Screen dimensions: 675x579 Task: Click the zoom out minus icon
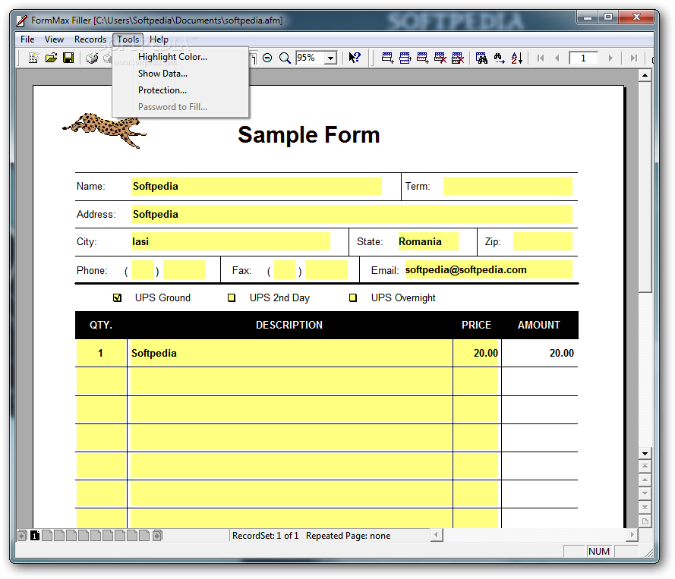[267, 58]
